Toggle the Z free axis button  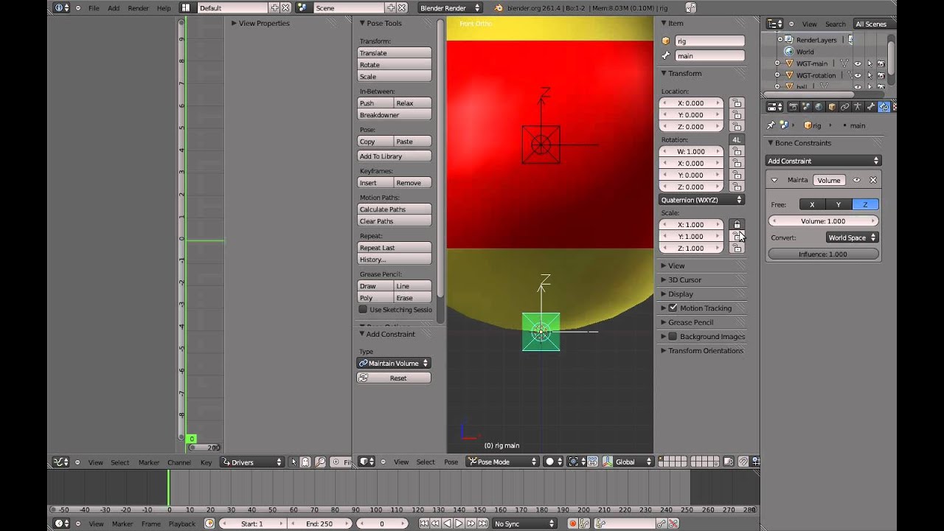click(865, 204)
